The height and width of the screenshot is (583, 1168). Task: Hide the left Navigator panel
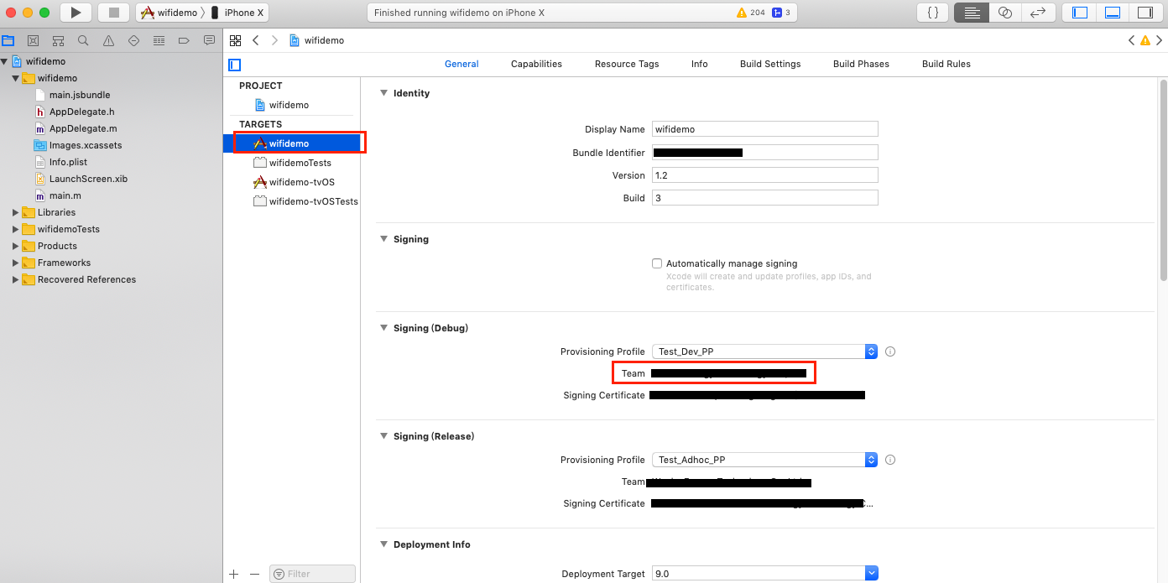coord(1080,13)
